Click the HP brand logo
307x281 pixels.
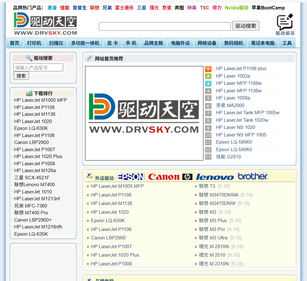point(187,177)
